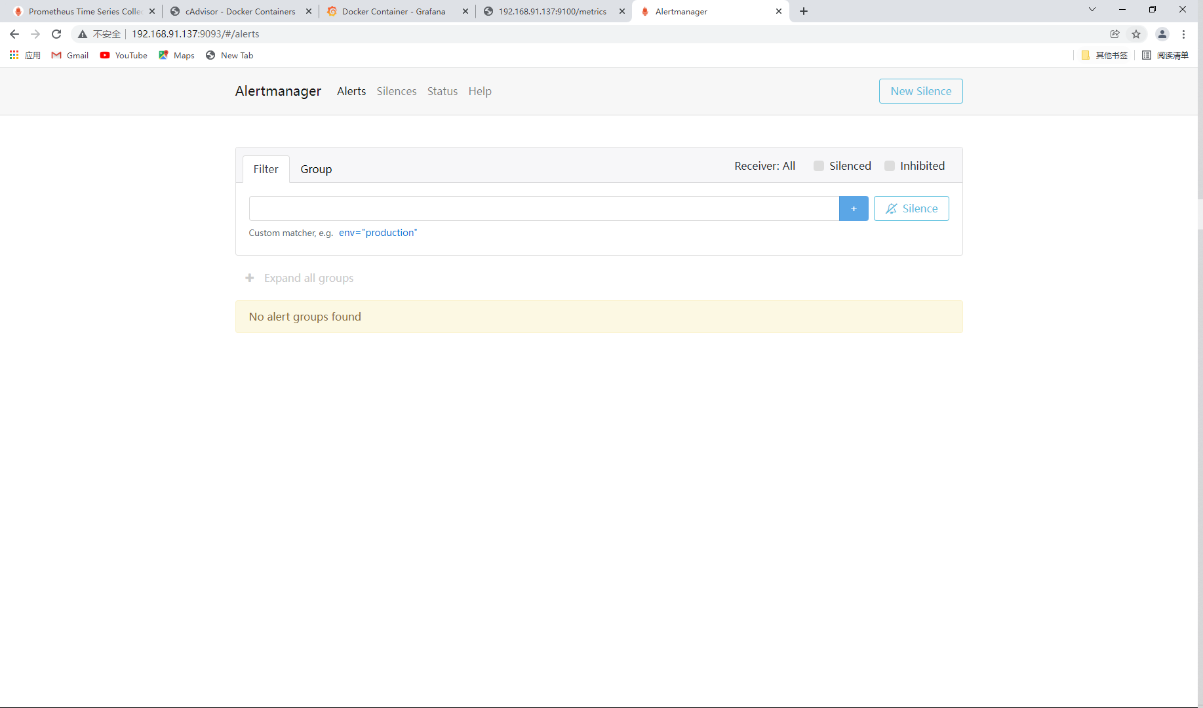Open the Chrome profile icon
This screenshot has width=1203, height=708.
(1162, 34)
